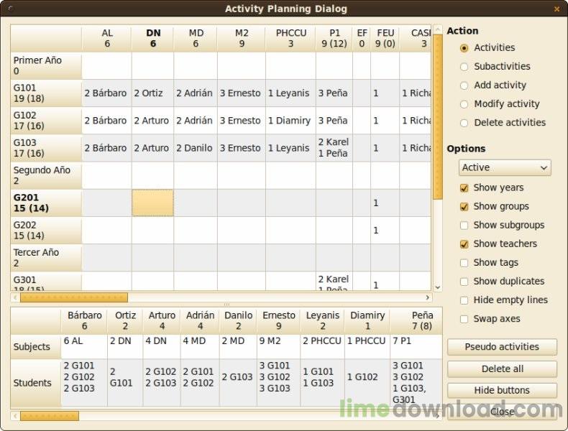Screen dimensions: 568x431
Task: Tick the Hide empty lines checkbox
Action: (464, 300)
